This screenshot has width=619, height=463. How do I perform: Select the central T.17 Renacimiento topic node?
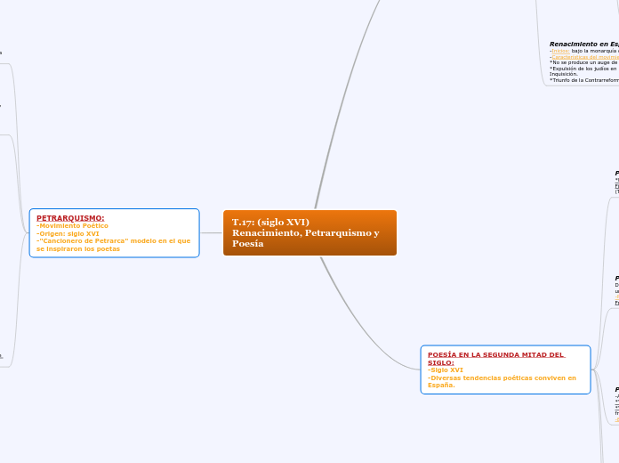coord(309,233)
